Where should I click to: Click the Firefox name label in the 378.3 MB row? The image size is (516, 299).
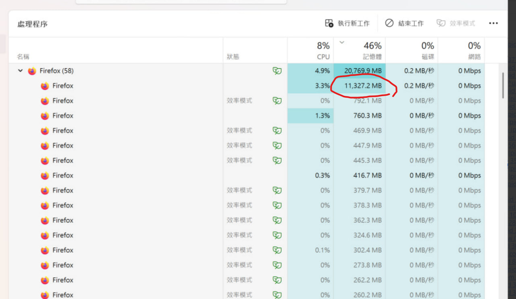63,205
